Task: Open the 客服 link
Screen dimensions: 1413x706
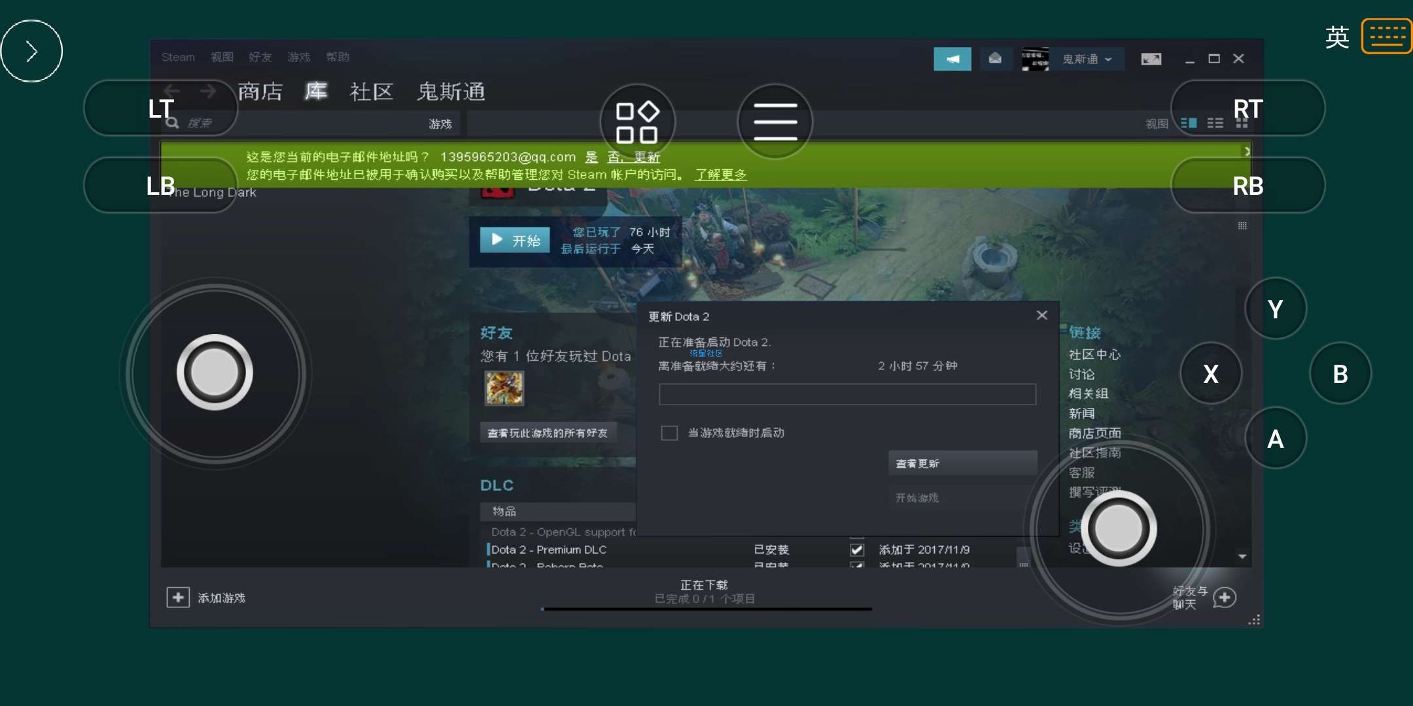Action: (x=1081, y=472)
